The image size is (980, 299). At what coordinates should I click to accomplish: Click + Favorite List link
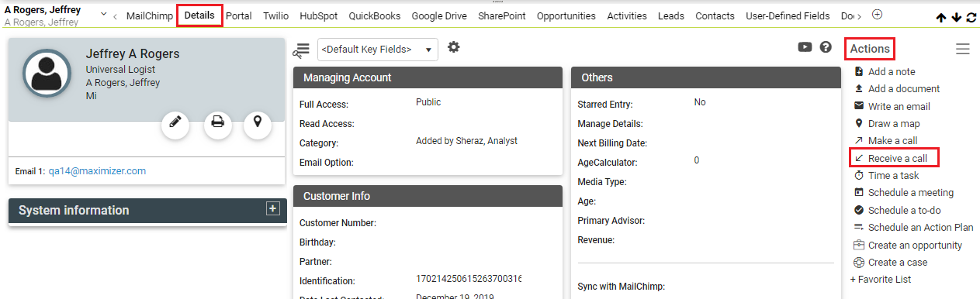point(881,280)
